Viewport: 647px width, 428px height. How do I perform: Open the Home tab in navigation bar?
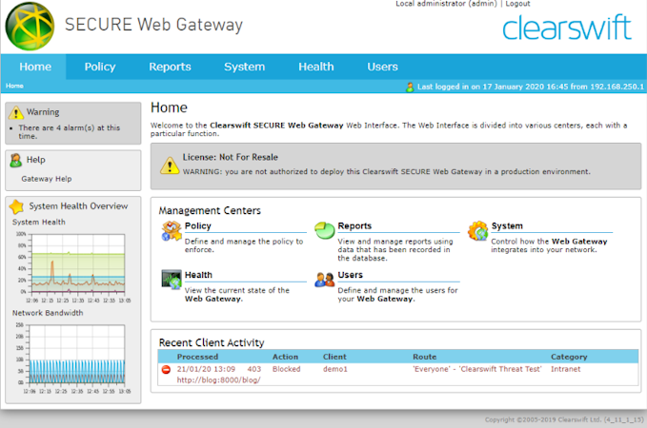click(35, 67)
